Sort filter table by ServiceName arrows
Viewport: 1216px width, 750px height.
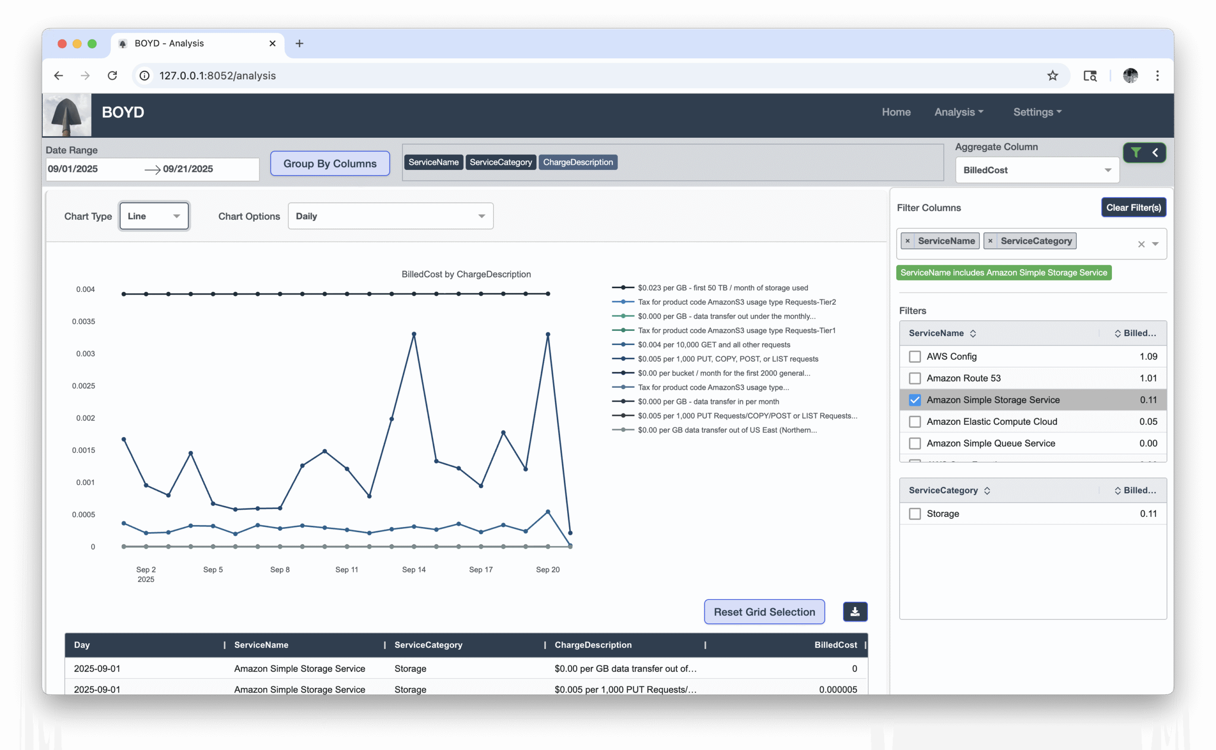973,333
